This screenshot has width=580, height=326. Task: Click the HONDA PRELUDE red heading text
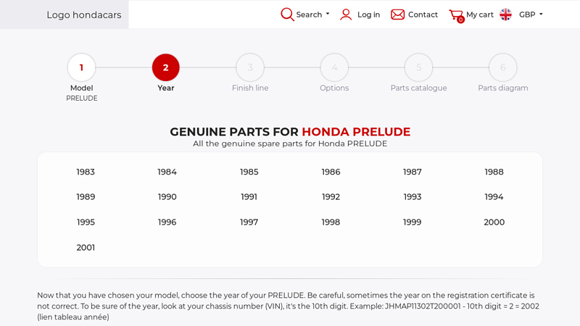356,132
